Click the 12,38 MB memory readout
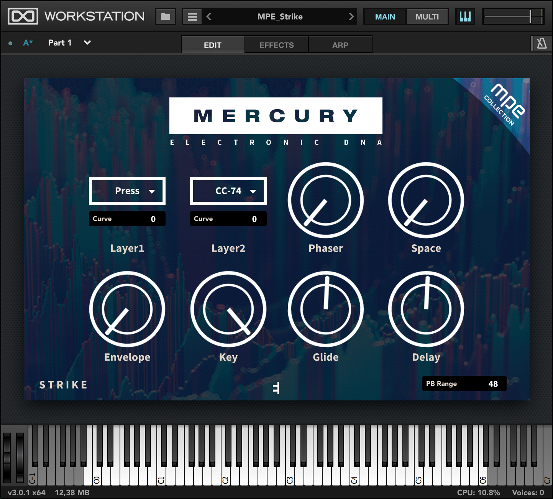 tap(72, 492)
